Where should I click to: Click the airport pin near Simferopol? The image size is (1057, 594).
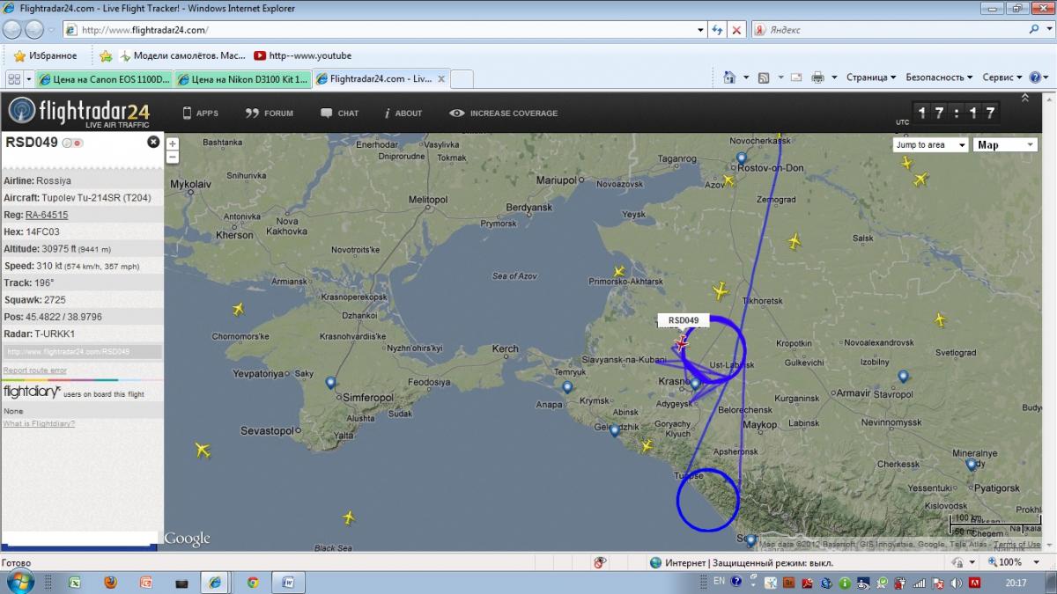click(330, 383)
